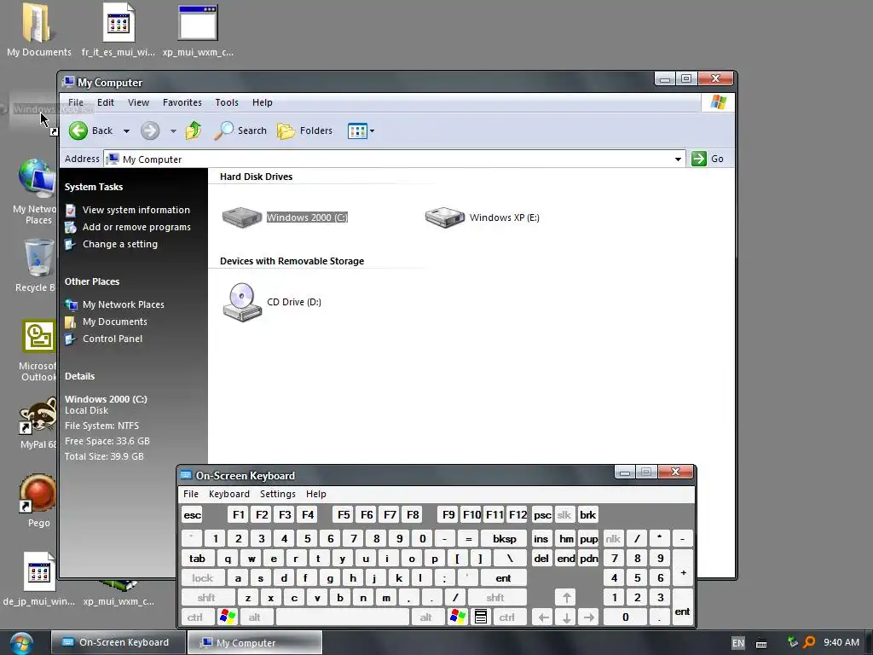The image size is (873, 655).
Task: Open My Documents in Other Places
Action: point(115,322)
